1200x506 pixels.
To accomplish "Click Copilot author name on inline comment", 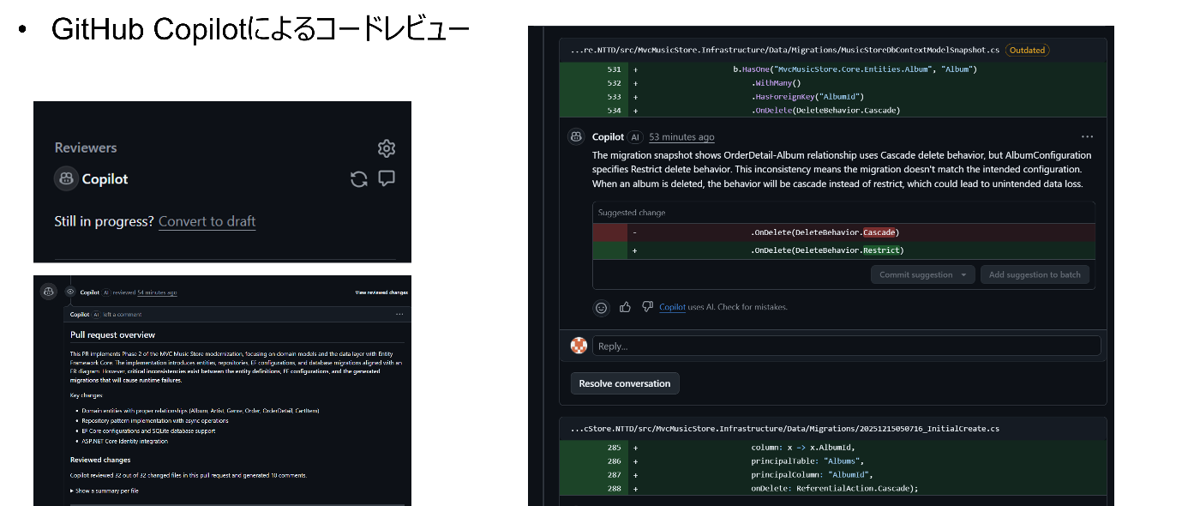I will click(608, 137).
